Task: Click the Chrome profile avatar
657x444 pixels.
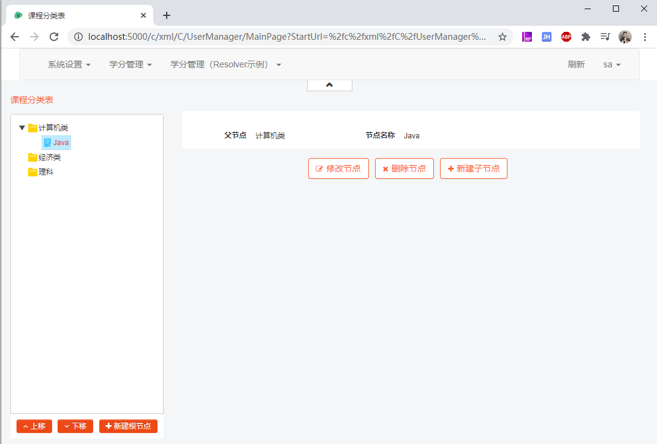Action: (625, 37)
